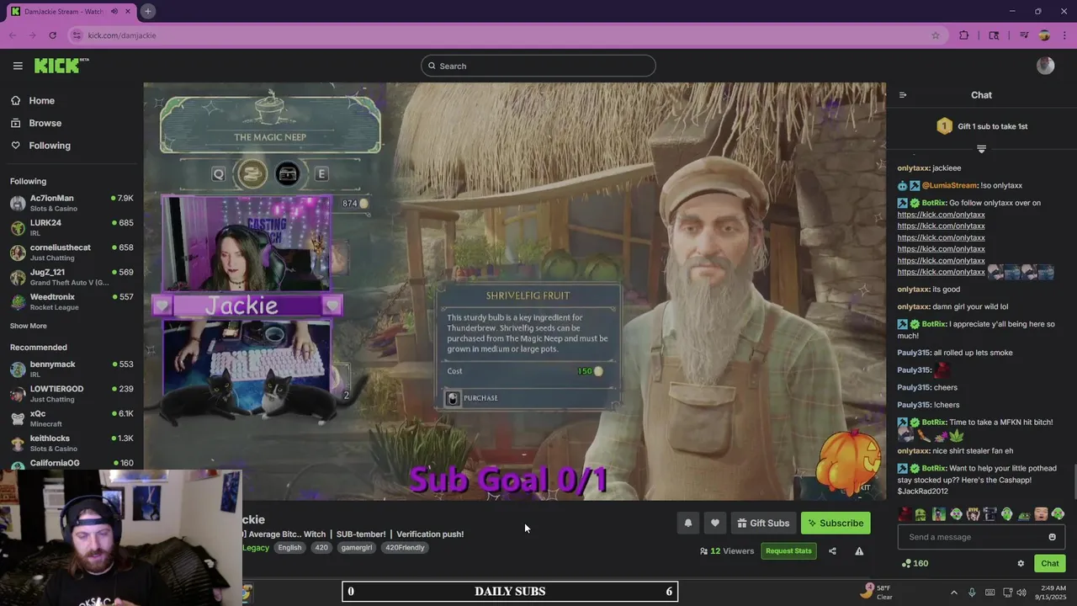Viewport: 1077px width, 606px height.
Task: Click the 420 tag
Action: pos(321,548)
